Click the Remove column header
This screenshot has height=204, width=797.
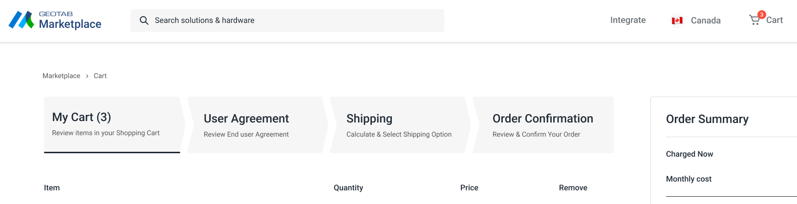[573, 188]
